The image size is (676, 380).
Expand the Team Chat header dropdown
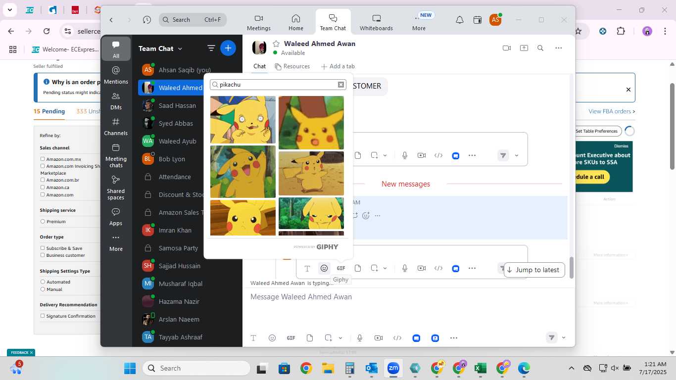pyautogui.click(x=180, y=48)
